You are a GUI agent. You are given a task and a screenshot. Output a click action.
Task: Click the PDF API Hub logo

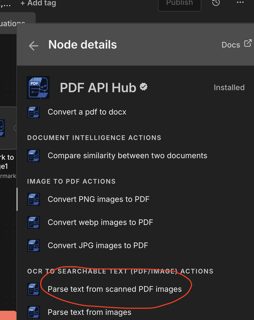[x=38, y=88]
